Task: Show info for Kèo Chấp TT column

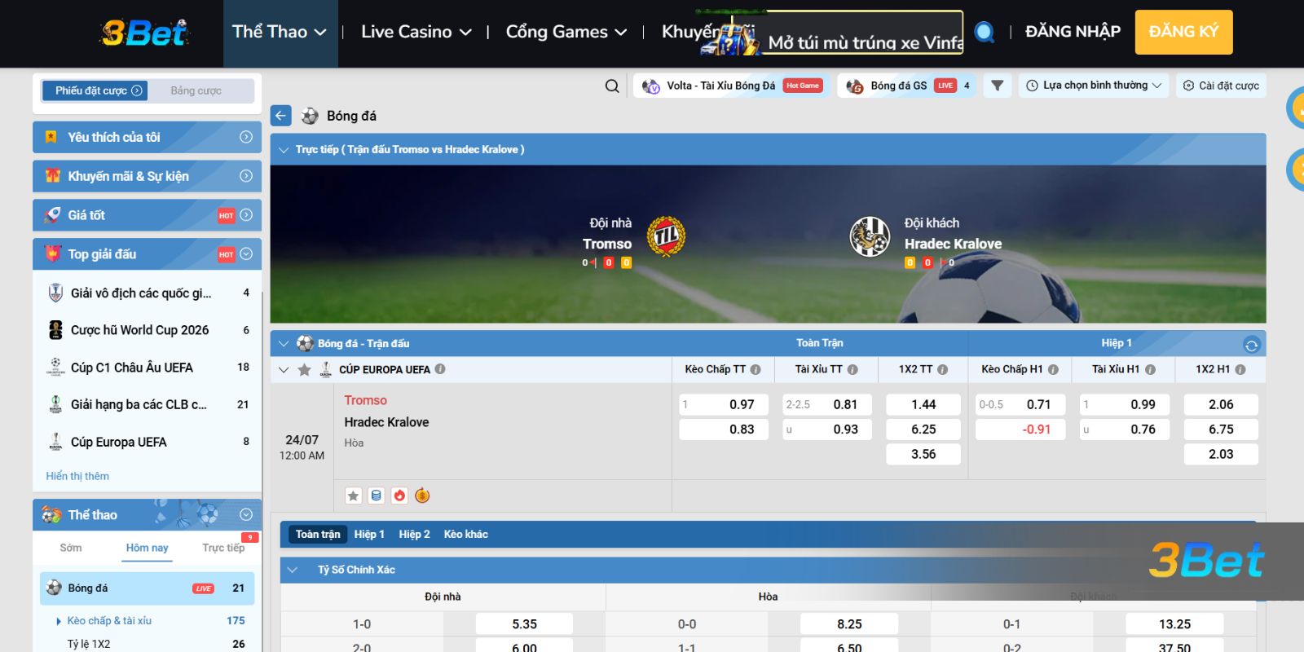Action: 756,369
